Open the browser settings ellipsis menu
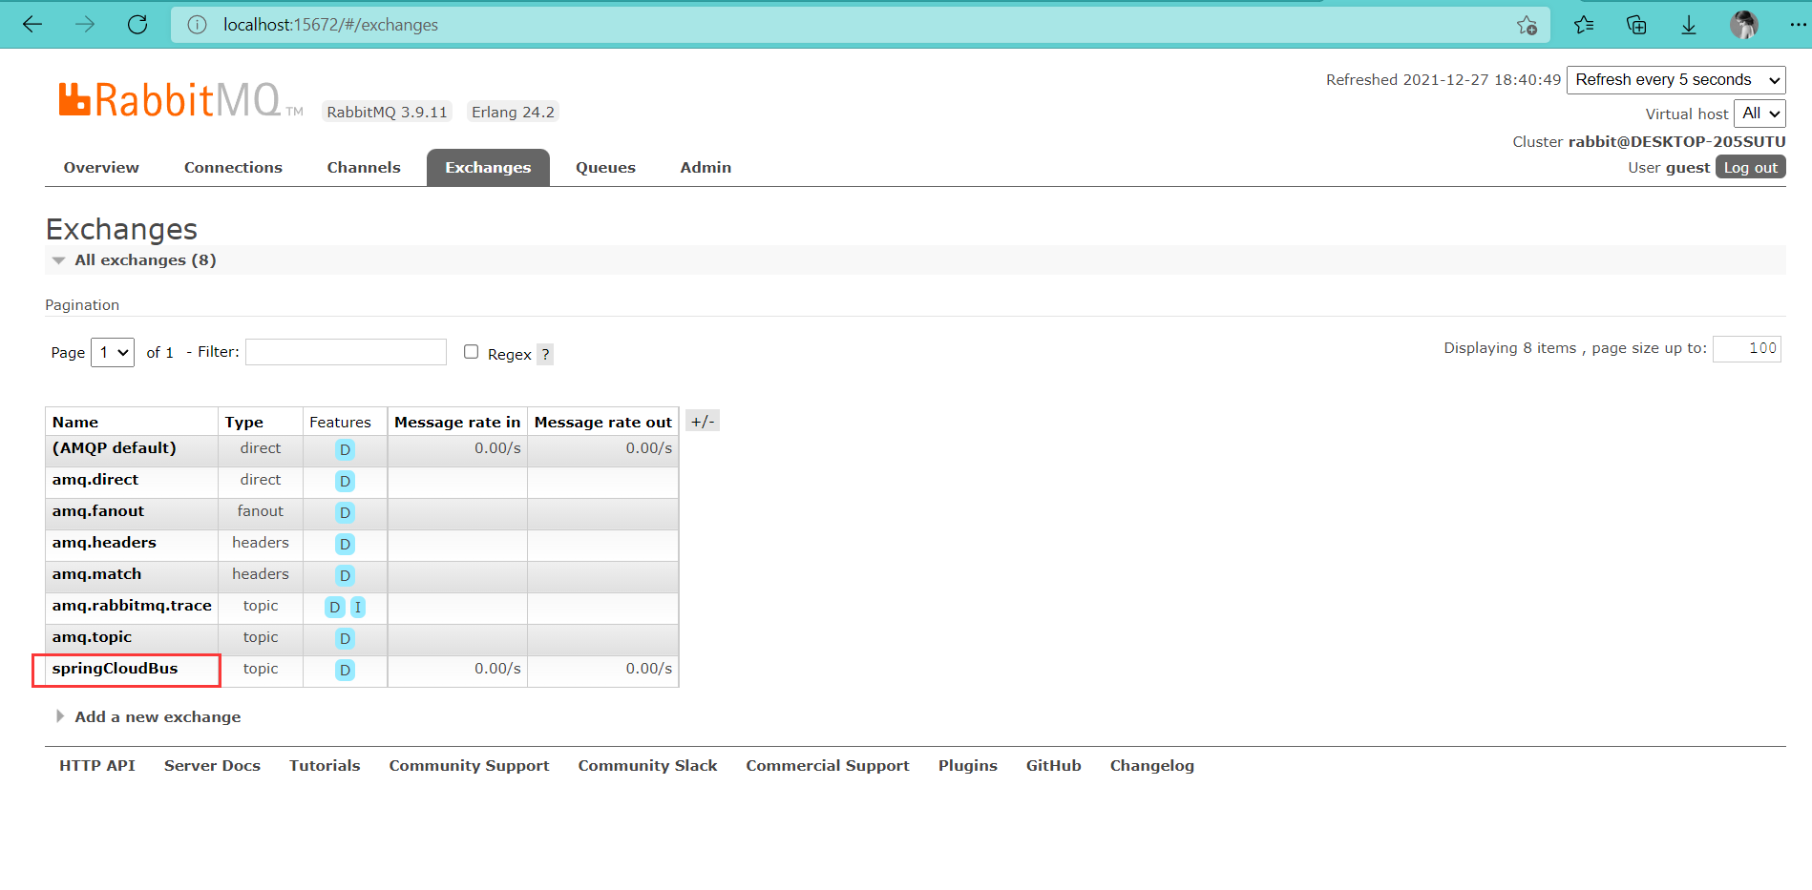 coord(1798,25)
